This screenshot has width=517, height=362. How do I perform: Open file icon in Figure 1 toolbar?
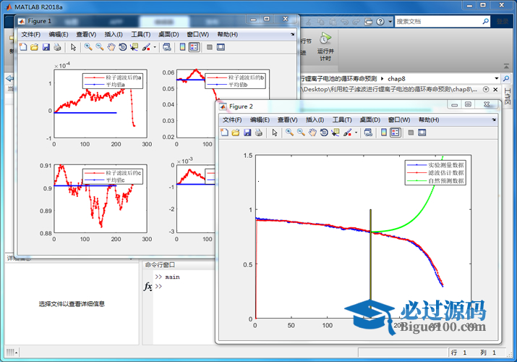coord(34,47)
